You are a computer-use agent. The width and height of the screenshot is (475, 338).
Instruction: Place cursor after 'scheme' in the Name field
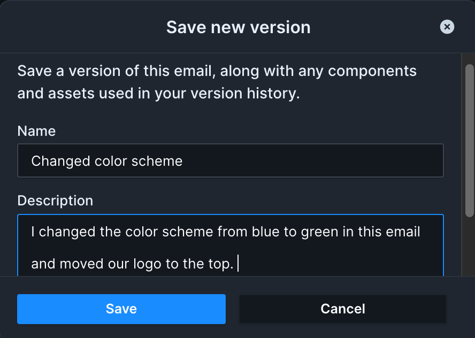point(183,161)
